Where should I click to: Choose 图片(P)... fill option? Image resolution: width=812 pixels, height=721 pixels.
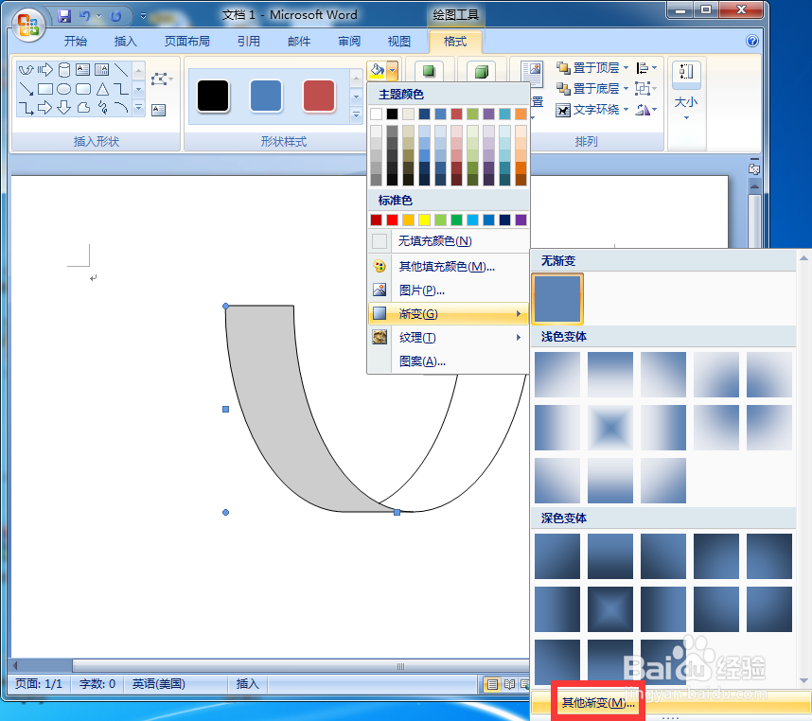[x=449, y=290]
